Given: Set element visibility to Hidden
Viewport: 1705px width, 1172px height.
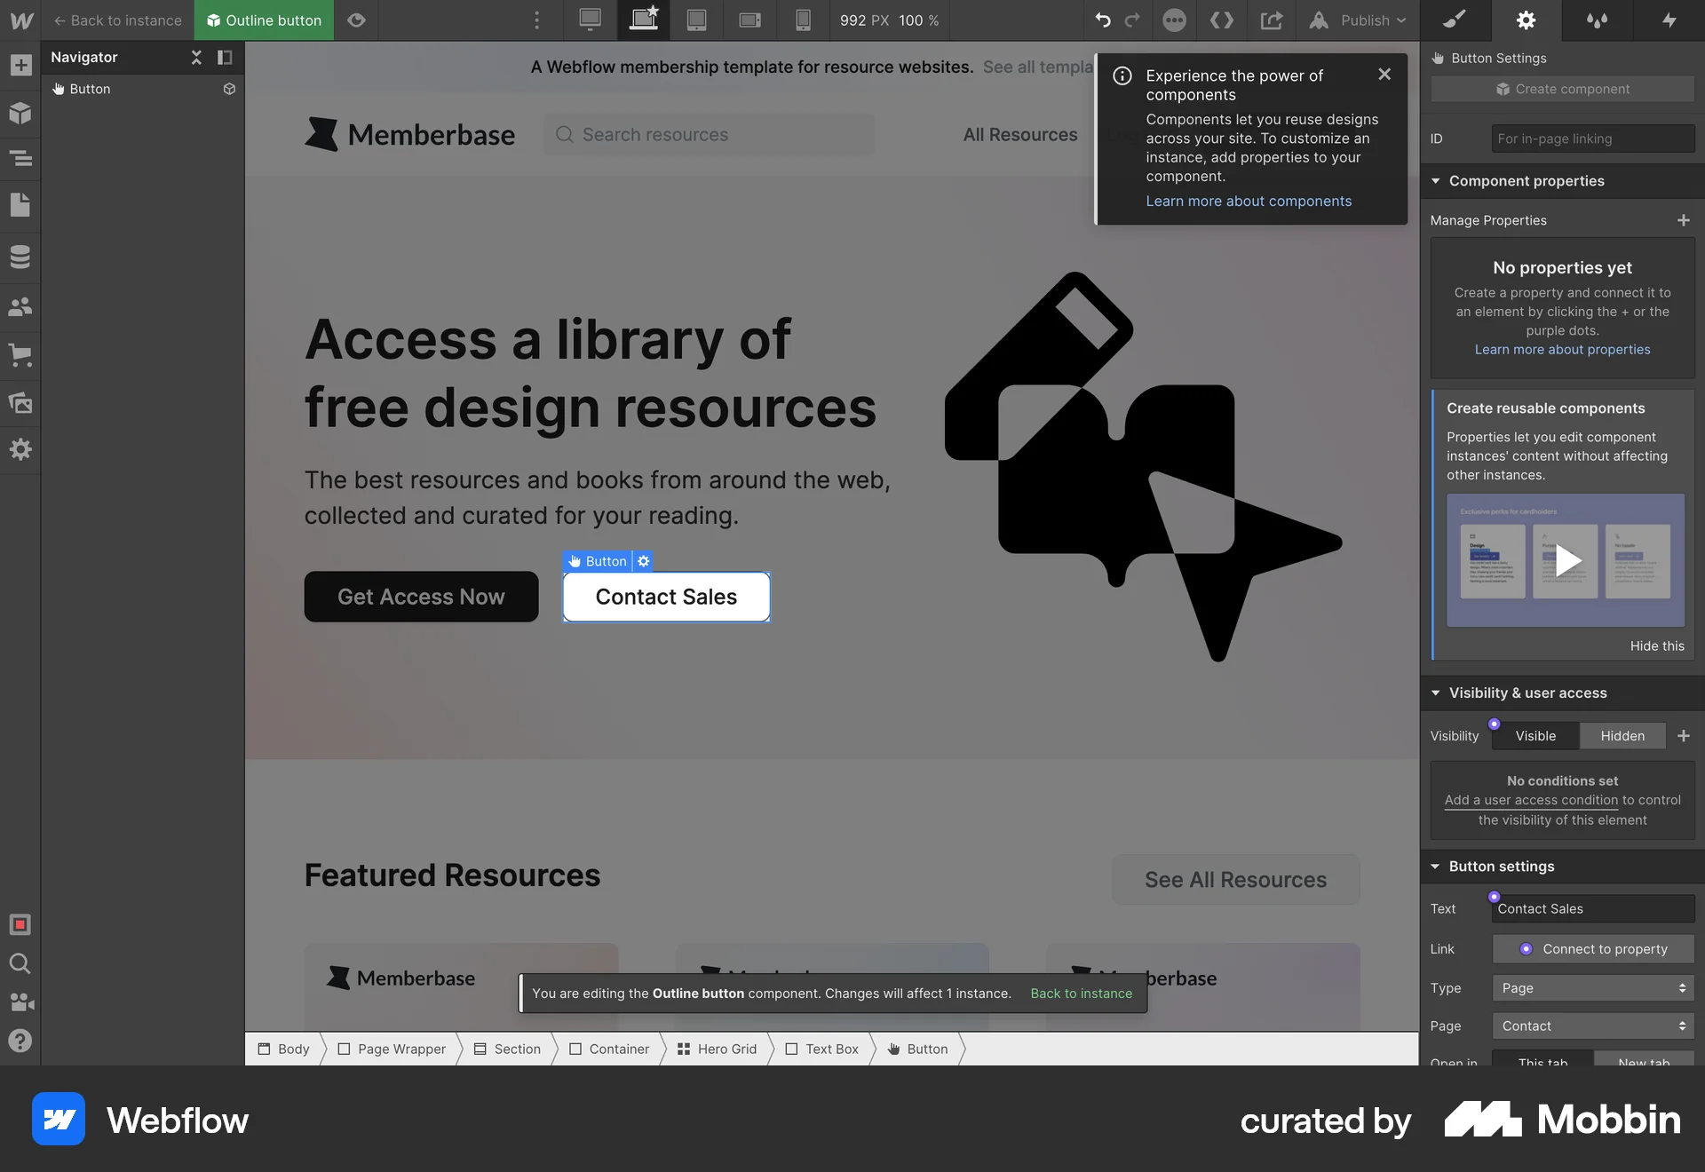Looking at the screenshot, I should point(1622,735).
